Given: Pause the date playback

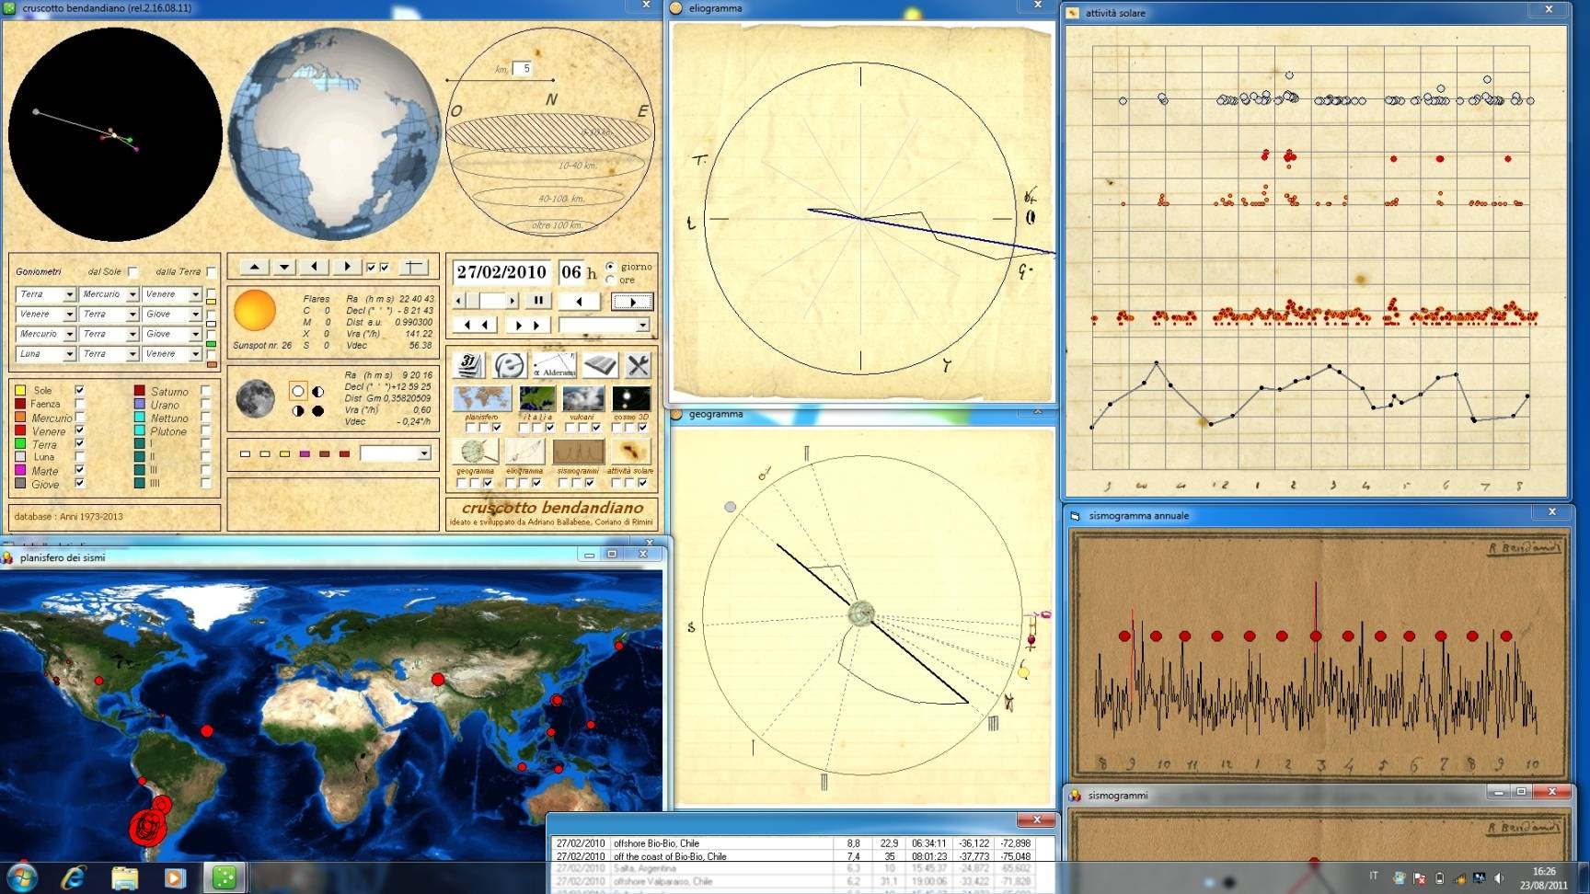Looking at the screenshot, I should point(538,301).
